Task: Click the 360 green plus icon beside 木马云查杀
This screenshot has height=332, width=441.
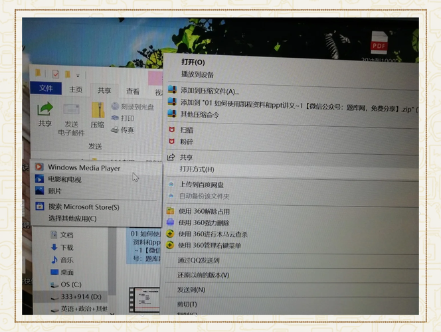Action: point(170,234)
